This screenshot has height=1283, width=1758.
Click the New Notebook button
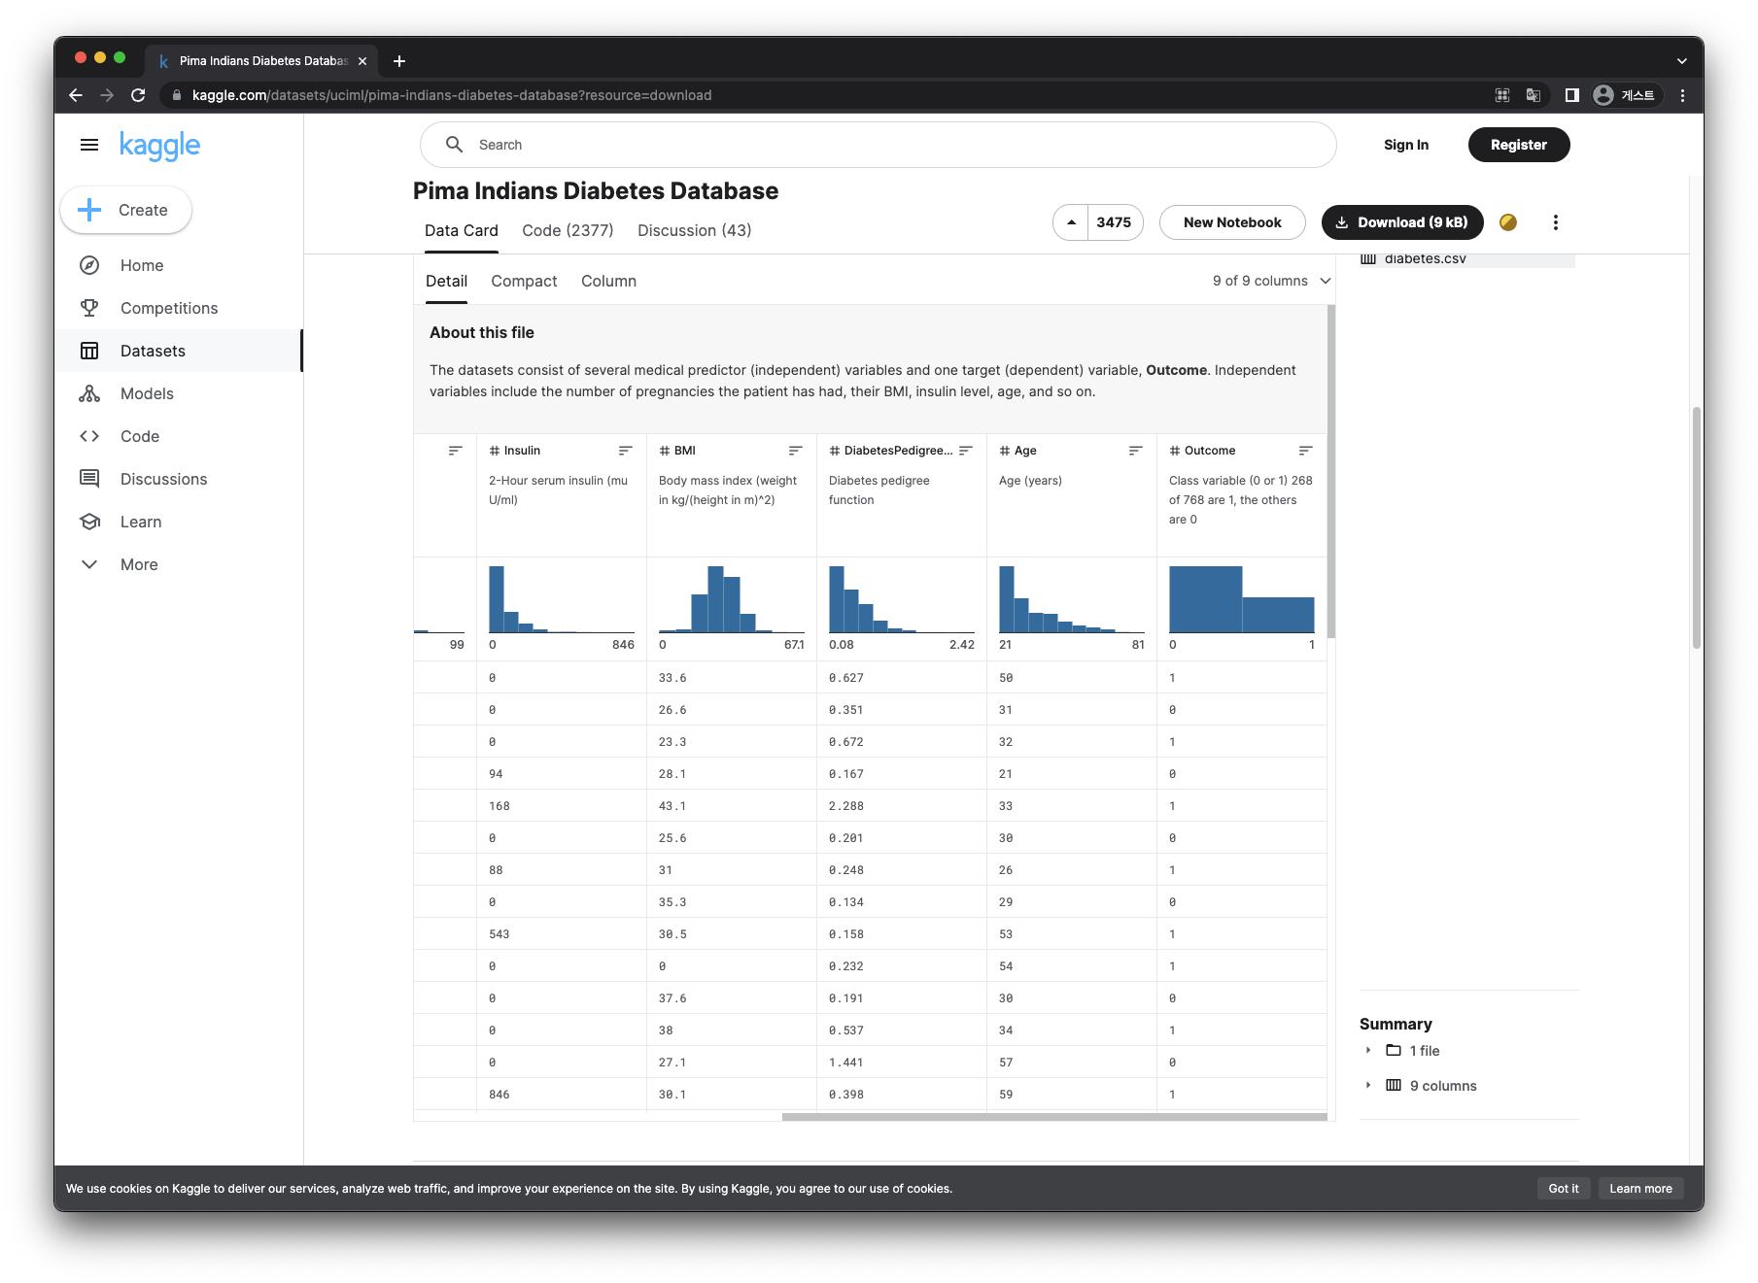coord(1232,222)
